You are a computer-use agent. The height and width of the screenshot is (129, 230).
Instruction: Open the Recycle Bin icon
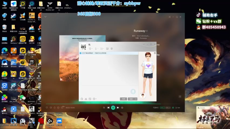[x=4, y=28]
